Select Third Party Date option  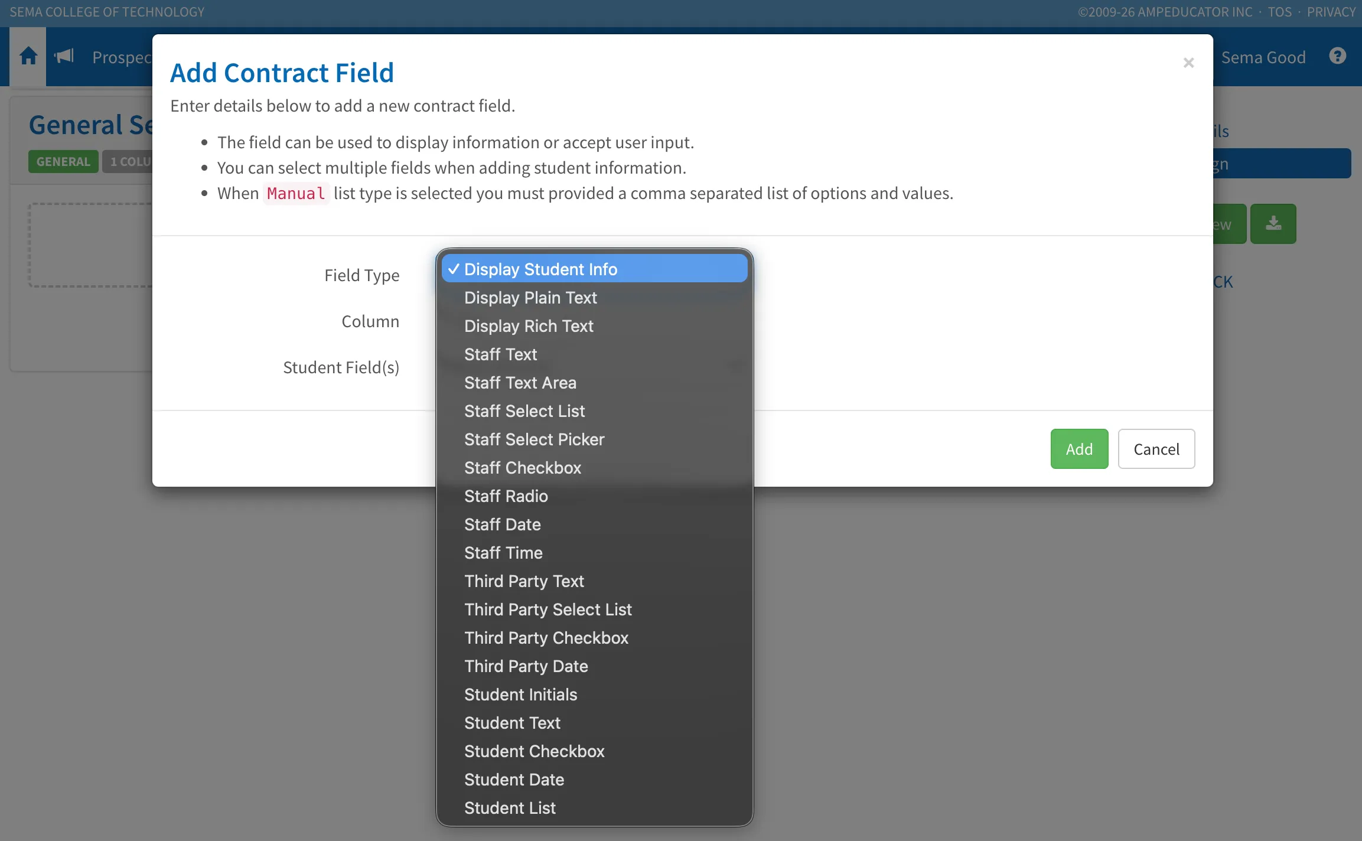[594, 666]
